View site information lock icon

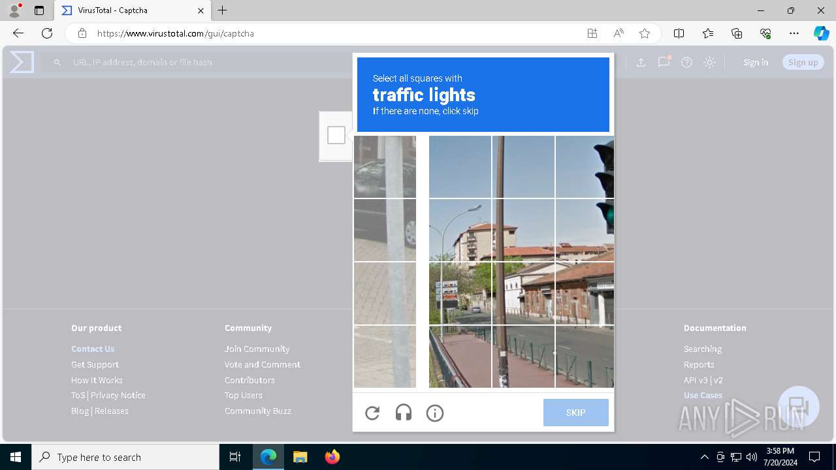click(x=82, y=33)
